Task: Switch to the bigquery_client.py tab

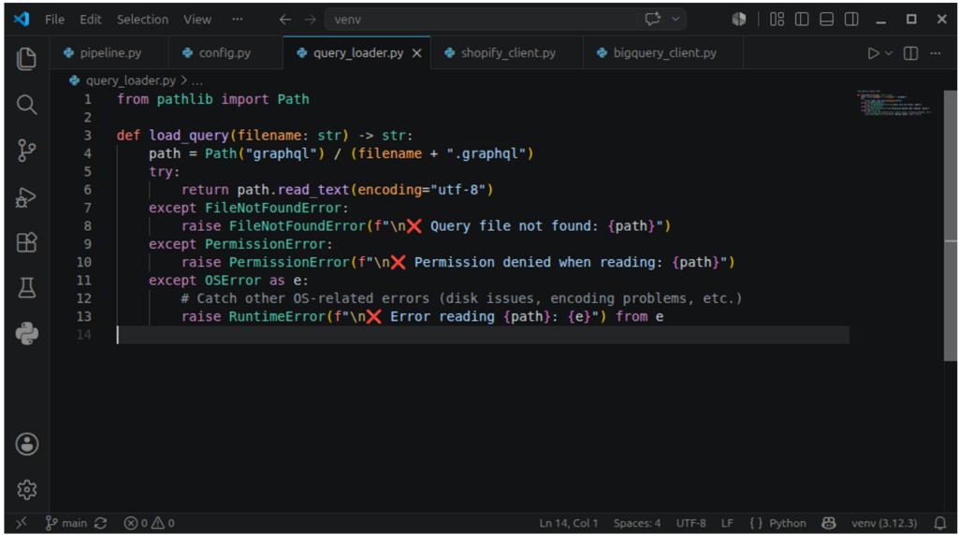Action: tap(663, 53)
